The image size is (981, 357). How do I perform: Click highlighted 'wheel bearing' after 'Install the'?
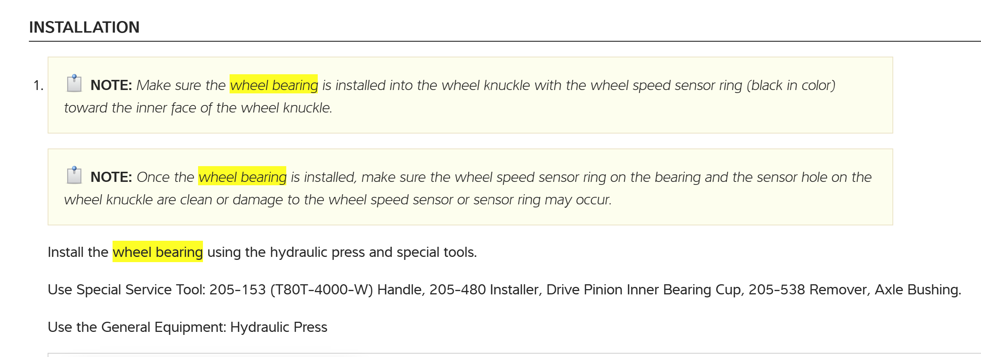pyautogui.click(x=158, y=252)
